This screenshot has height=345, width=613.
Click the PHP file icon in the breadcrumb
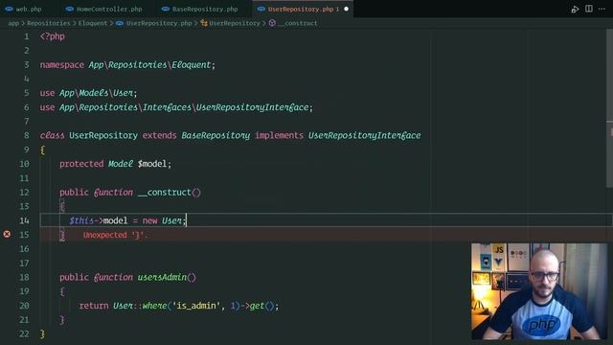pos(120,23)
